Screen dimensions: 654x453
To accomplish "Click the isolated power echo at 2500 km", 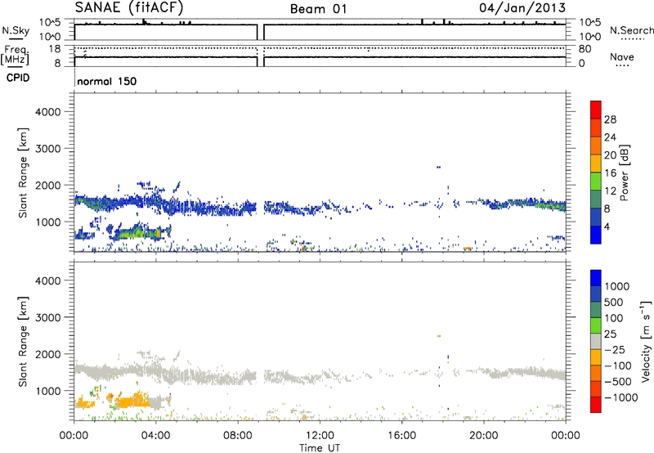I will pos(438,167).
